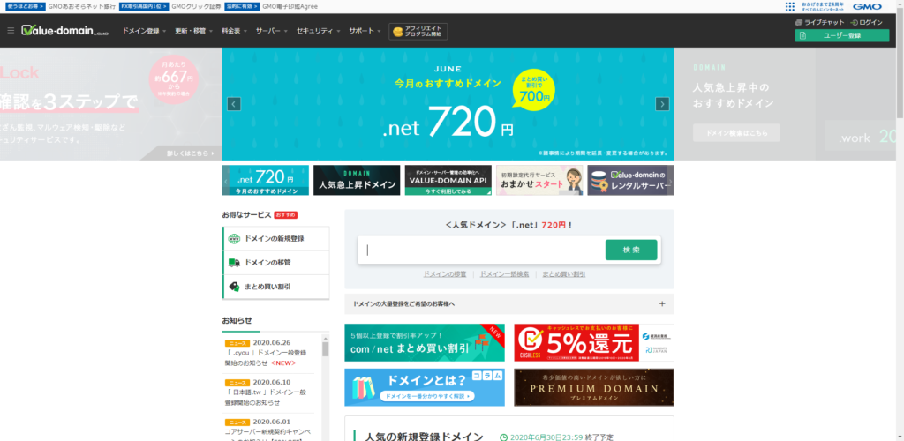Click the www icon for ドメインの新規登録
Image resolution: width=904 pixels, height=441 pixels.
point(234,238)
